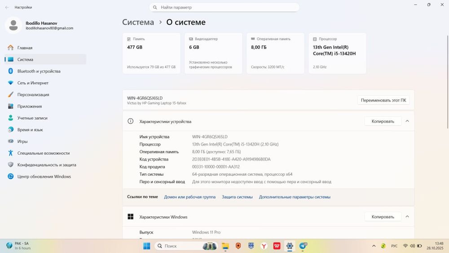Select the Учетные записи menu item
This screenshot has height=253, width=449.
pyautogui.click(x=45, y=118)
